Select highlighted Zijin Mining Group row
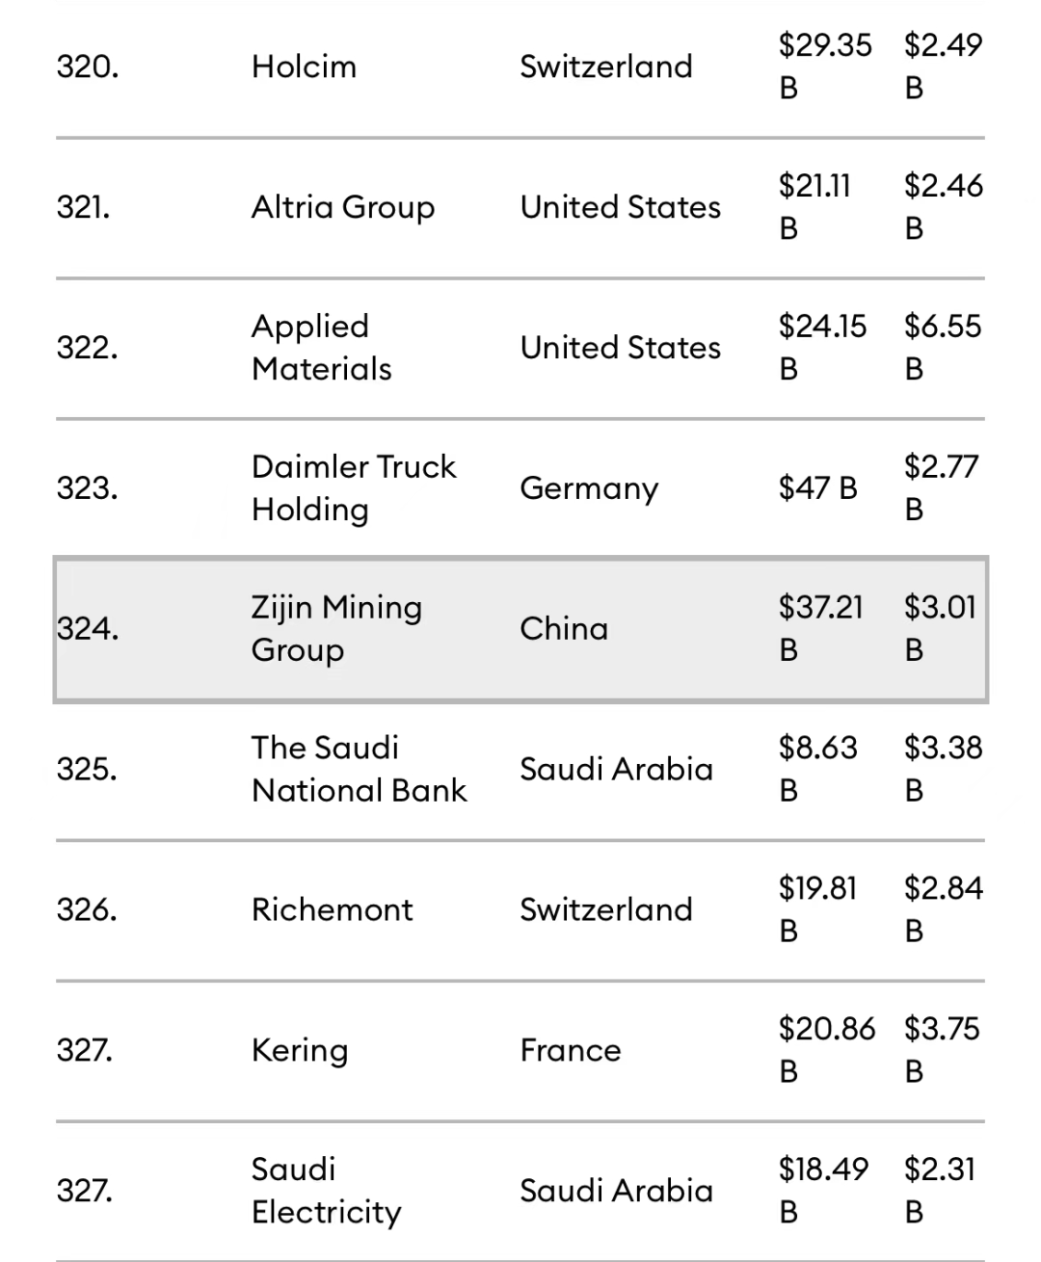Image resolution: width=1041 pixels, height=1262 pixels. coord(520,629)
